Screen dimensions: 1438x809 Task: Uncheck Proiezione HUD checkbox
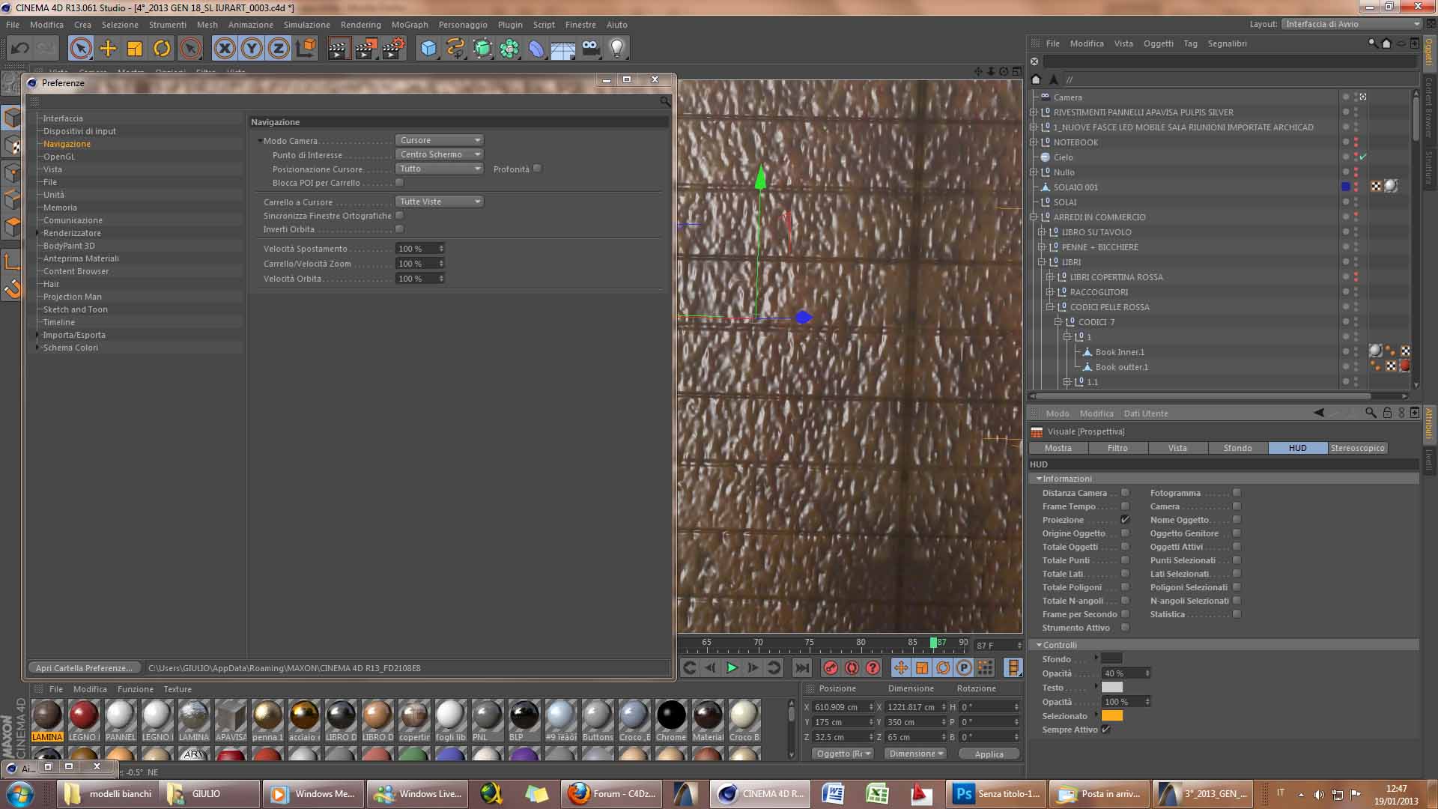point(1125,520)
